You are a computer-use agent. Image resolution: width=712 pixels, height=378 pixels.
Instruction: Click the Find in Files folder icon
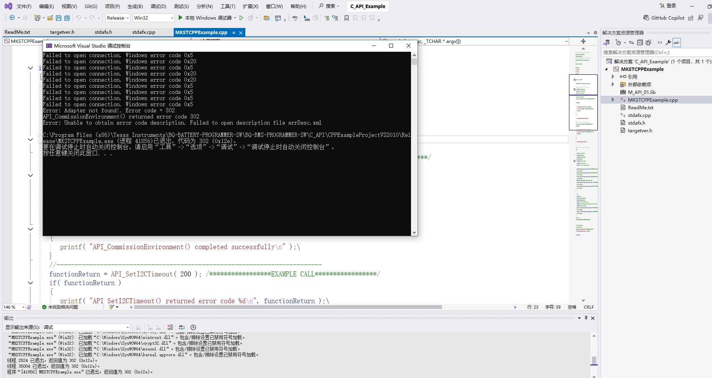tap(267, 18)
